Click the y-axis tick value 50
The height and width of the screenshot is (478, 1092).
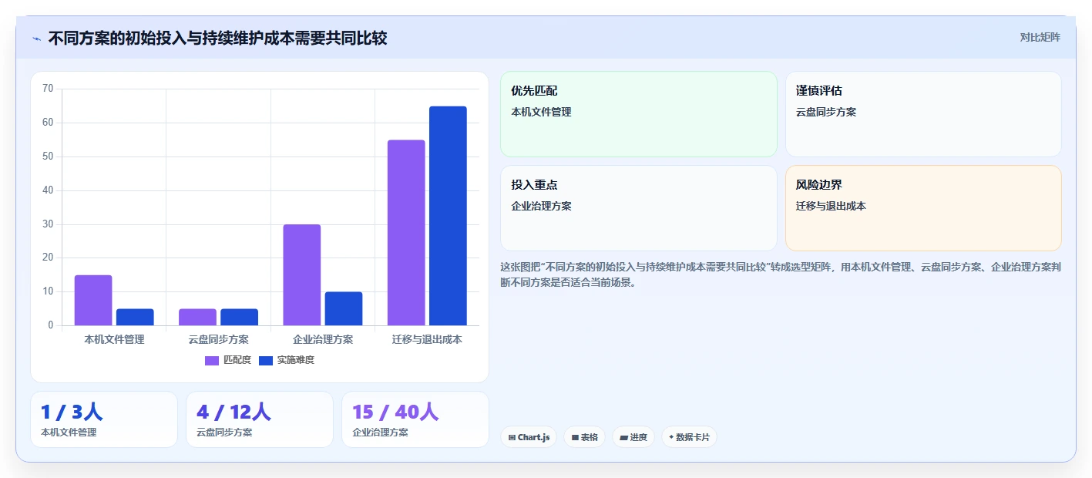(x=48, y=157)
